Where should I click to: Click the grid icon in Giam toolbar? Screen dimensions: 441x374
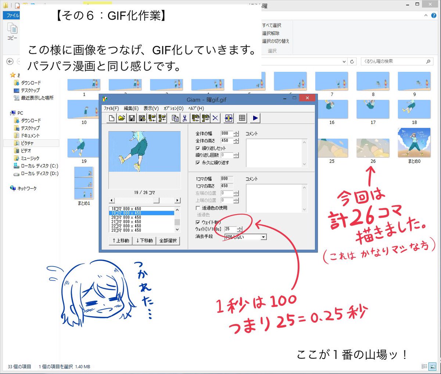(242, 118)
